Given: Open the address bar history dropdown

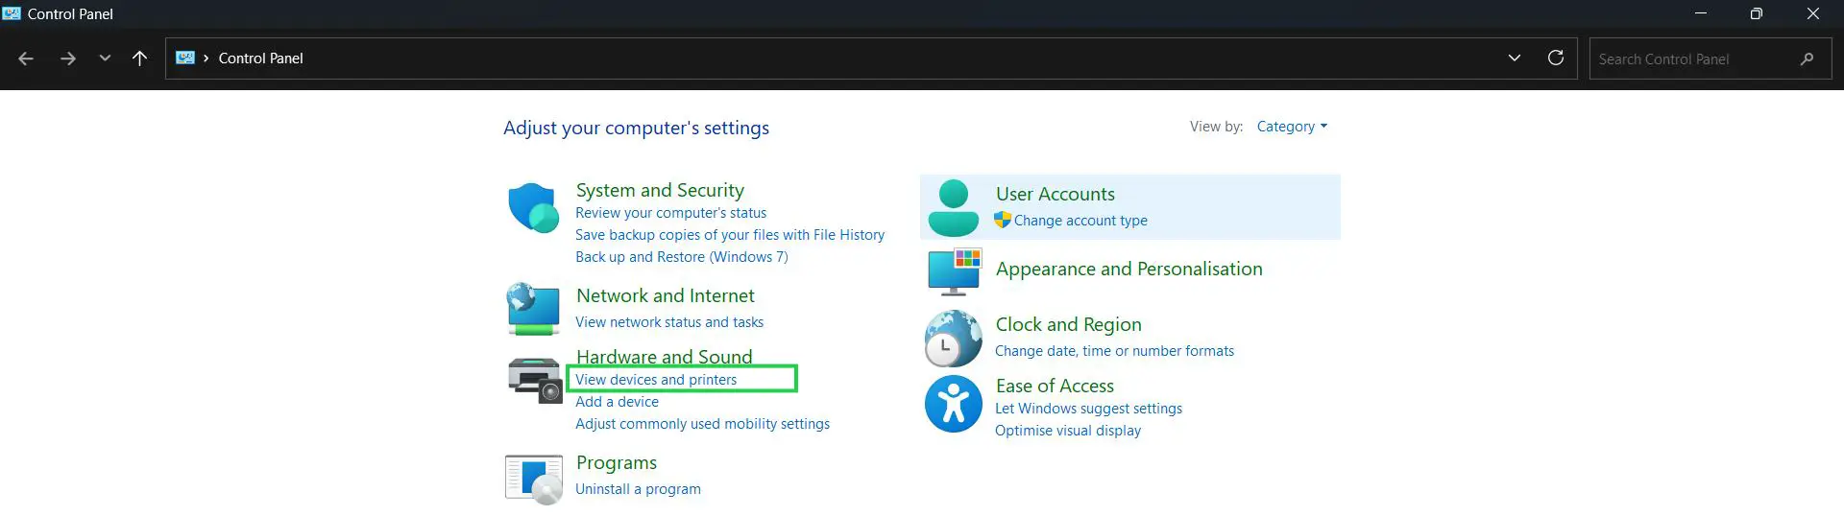Looking at the screenshot, I should point(1515,58).
